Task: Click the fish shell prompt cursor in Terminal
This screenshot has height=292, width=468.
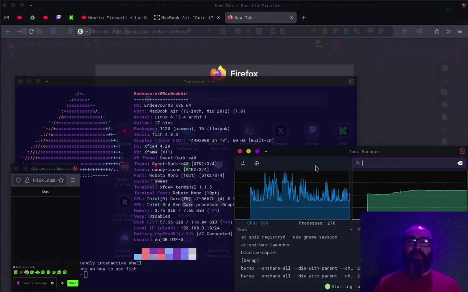Action: click(86, 275)
